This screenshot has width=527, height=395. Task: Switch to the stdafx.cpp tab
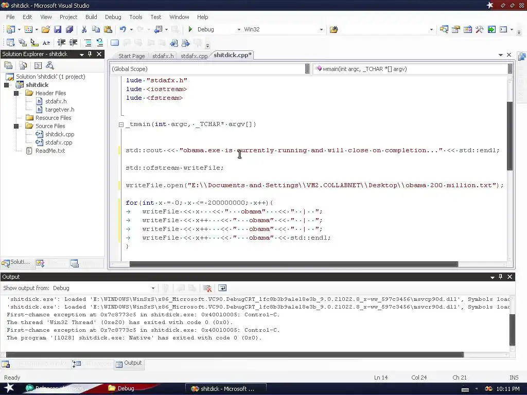click(x=194, y=56)
